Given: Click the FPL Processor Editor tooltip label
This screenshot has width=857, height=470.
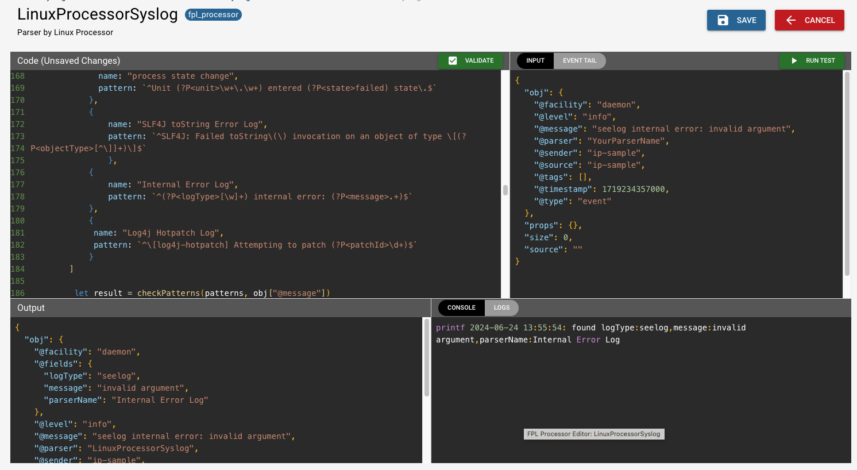Looking at the screenshot, I should click(594, 434).
